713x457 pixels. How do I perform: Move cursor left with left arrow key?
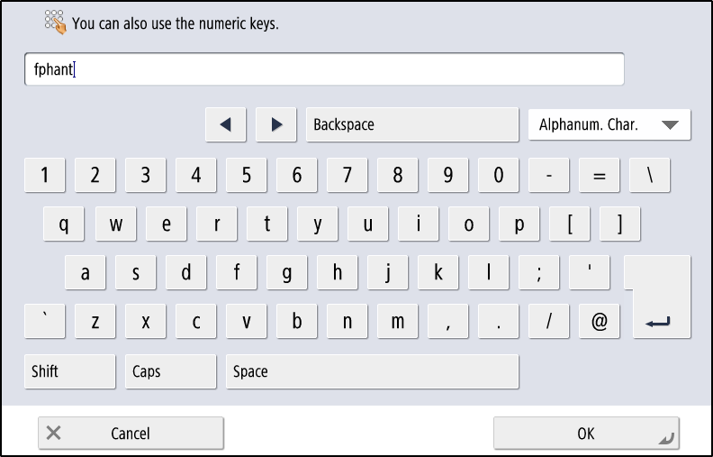coord(226,124)
